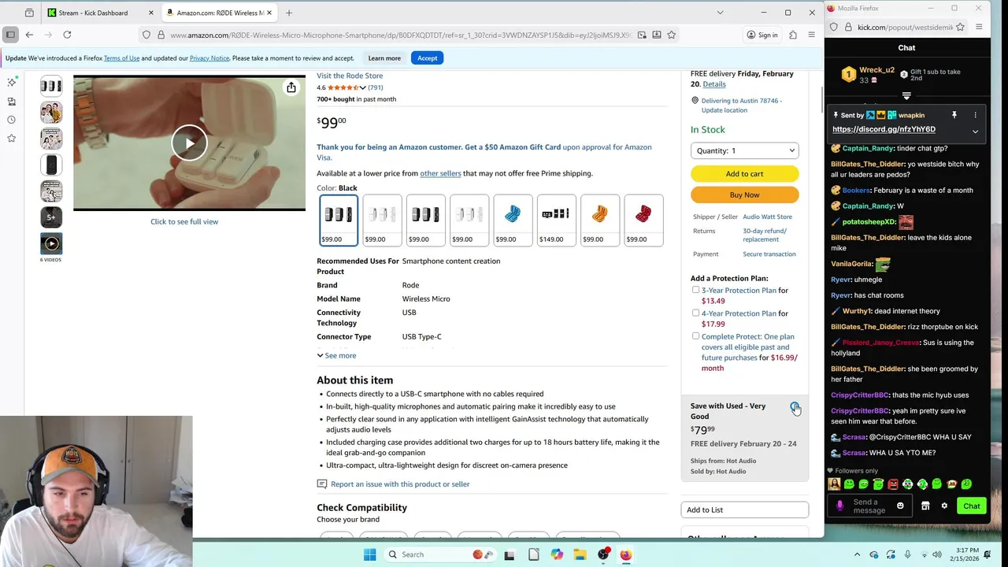This screenshot has width=1008, height=567.
Task: Unpin the pinned message pin icon
Action: click(954, 115)
